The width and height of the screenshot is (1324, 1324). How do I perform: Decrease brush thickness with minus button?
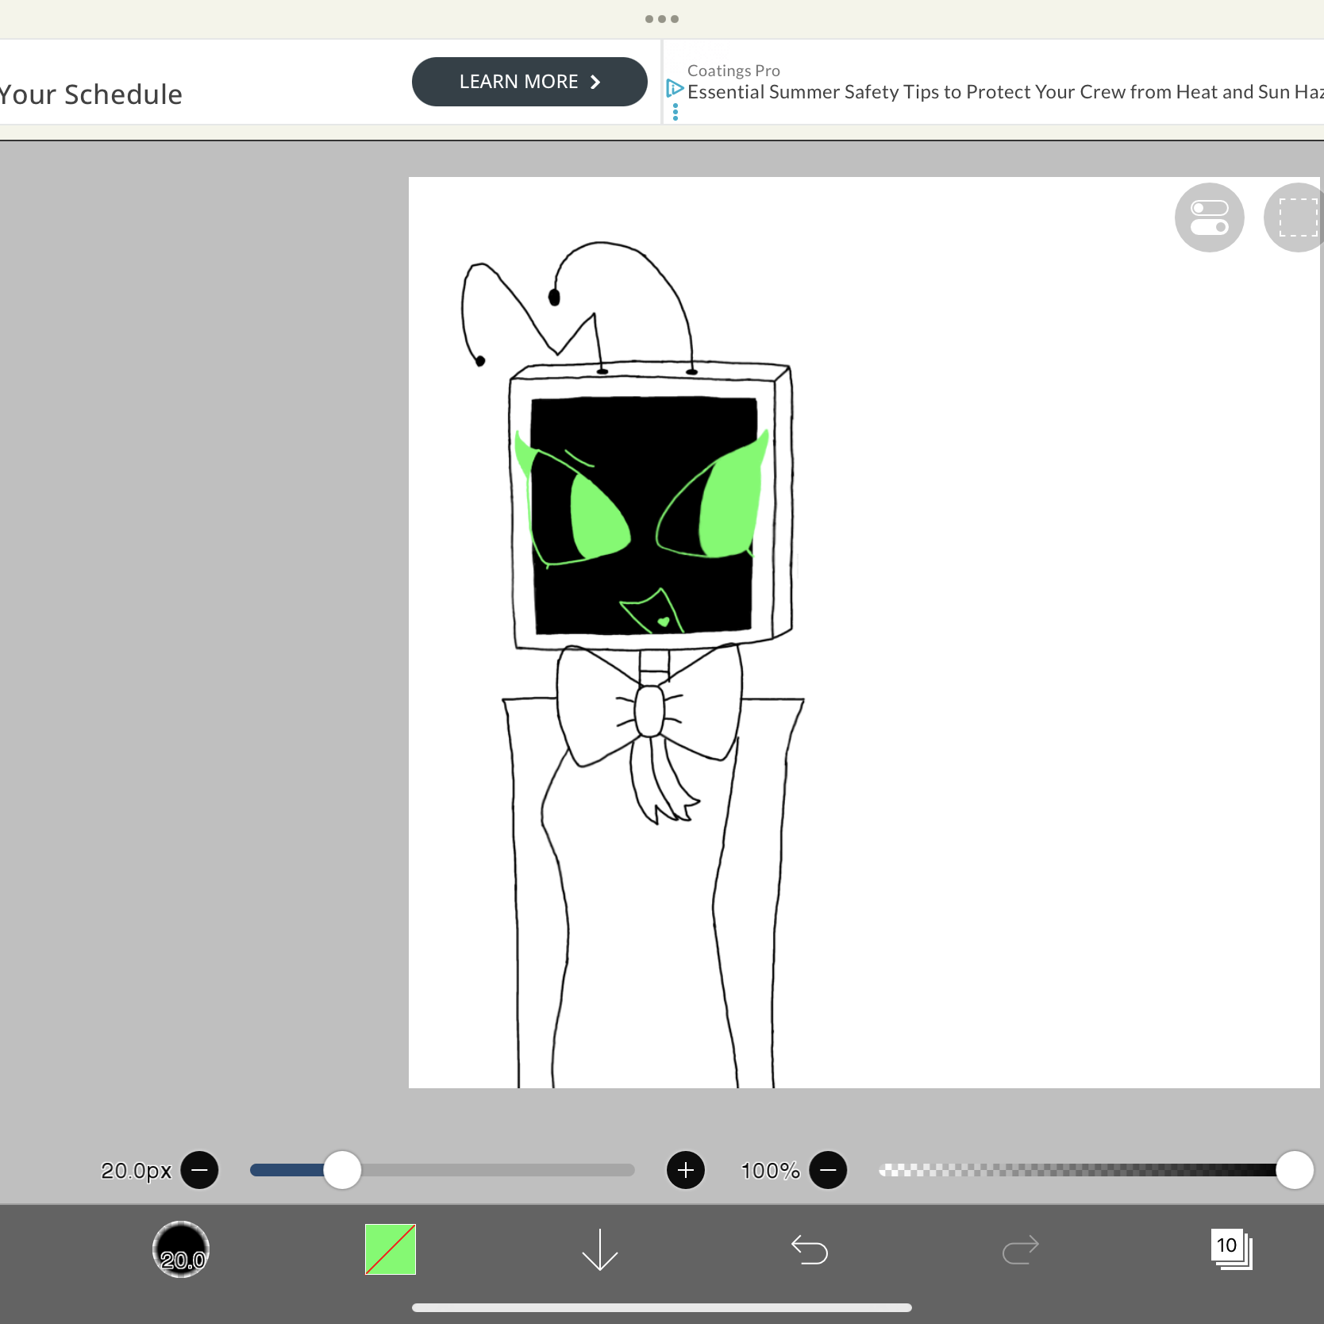pyautogui.click(x=199, y=1170)
